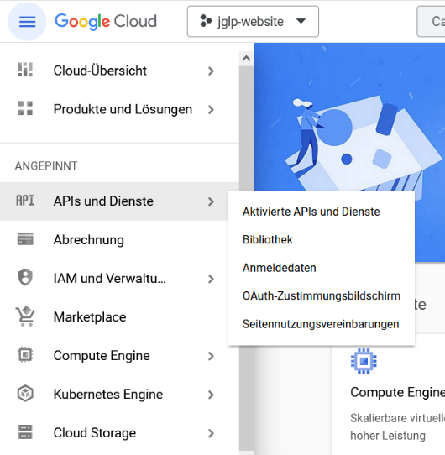Expand the Cloud Storage submenu chevron
This screenshot has height=455, width=445.
click(211, 433)
